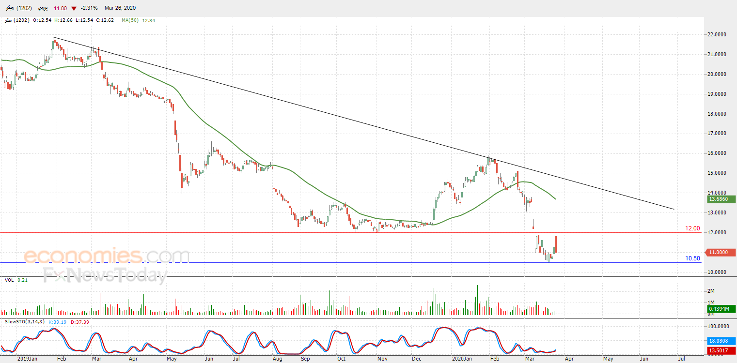Click the Mar 26, 2020 date label

point(120,8)
